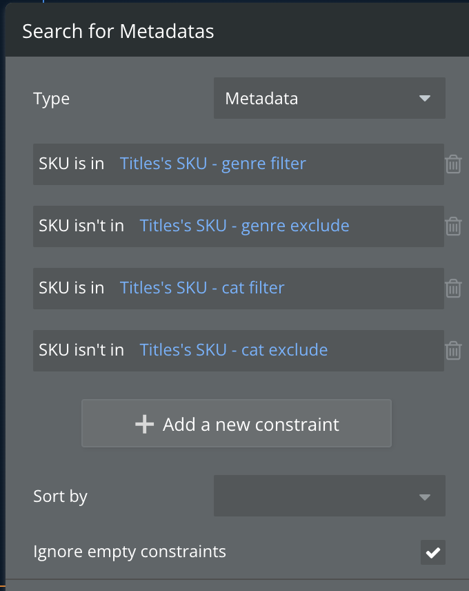This screenshot has height=591, width=469.
Task: Click first "SKU is in" constraint label
Action: click(x=72, y=164)
